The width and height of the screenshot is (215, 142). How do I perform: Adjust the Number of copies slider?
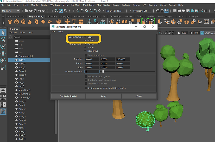[x=103, y=71]
